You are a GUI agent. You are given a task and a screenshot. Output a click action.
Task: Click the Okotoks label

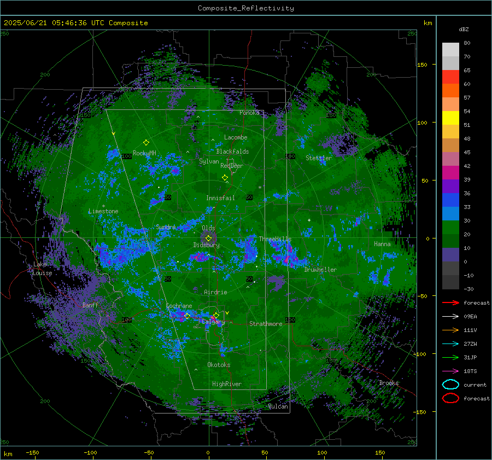tap(219, 365)
